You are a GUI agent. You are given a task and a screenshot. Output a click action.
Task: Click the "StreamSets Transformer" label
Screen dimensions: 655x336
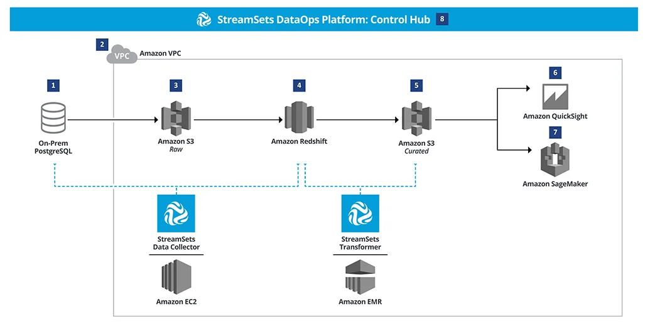click(x=360, y=243)
